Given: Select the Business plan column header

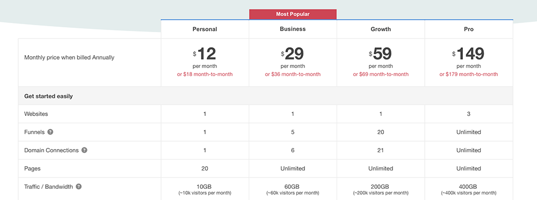Looking at the screenshot, I should (293, 29).
